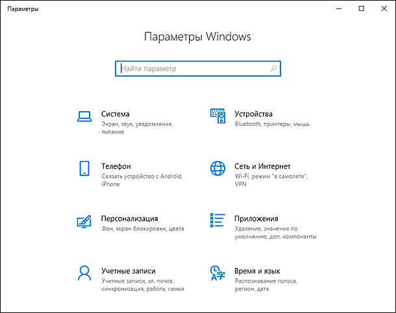The image size is (396, 313).
Task: Click description 'Фон, экран блокировки, цвета'
Action: pyautogui.click(x=143, y=229)
